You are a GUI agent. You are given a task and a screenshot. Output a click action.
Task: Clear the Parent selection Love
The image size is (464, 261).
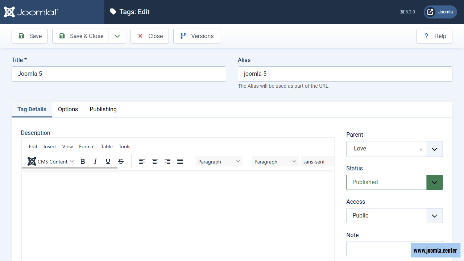click(421, 149)
